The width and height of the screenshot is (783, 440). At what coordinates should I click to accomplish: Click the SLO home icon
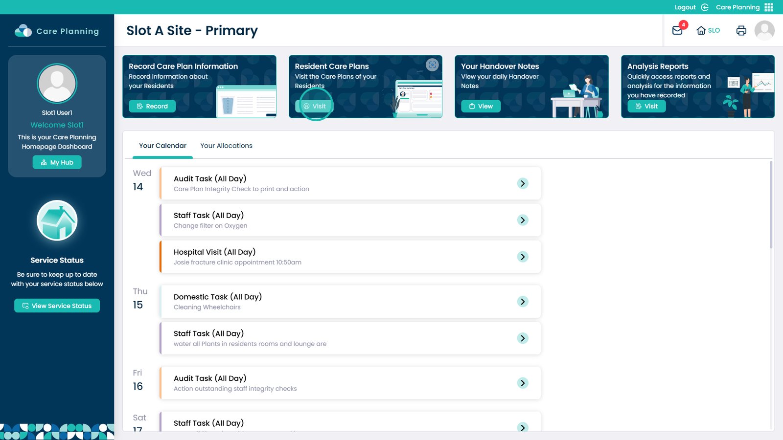701,30
